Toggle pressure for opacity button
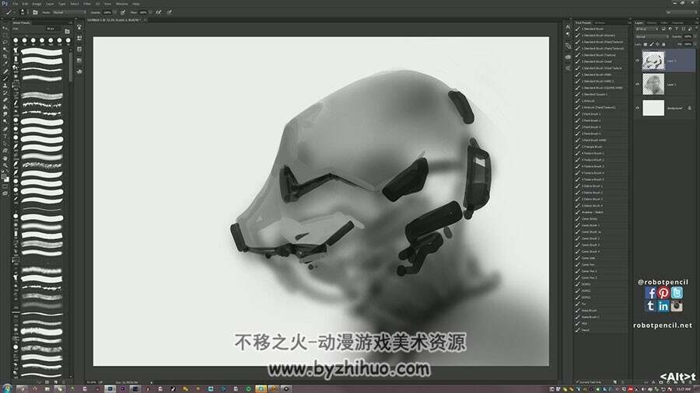Screen dimensions: 700x393 pyautogui.click(x=123, y=12)
